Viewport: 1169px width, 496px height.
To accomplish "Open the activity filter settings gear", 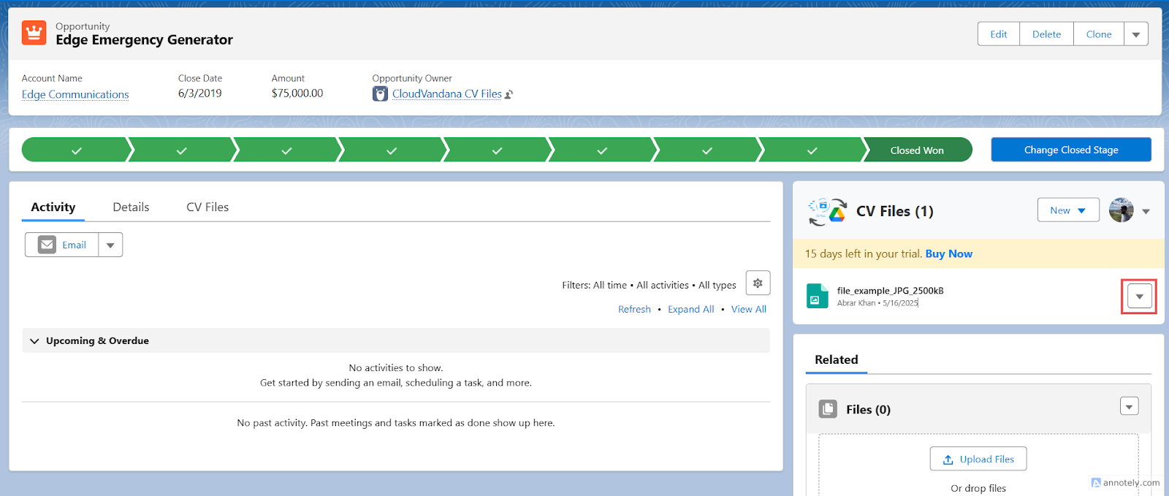I will (758, 283).
